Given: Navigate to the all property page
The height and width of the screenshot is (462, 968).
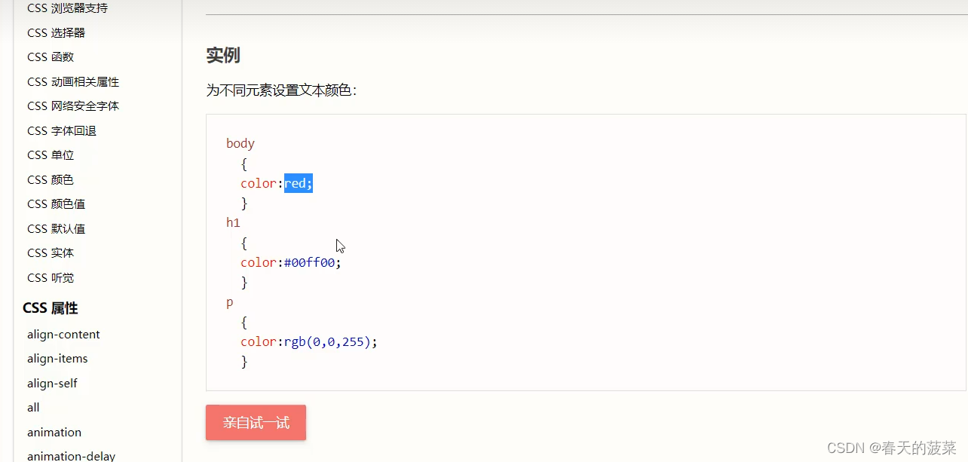Looking at the screenshot, I should [33, 407].
